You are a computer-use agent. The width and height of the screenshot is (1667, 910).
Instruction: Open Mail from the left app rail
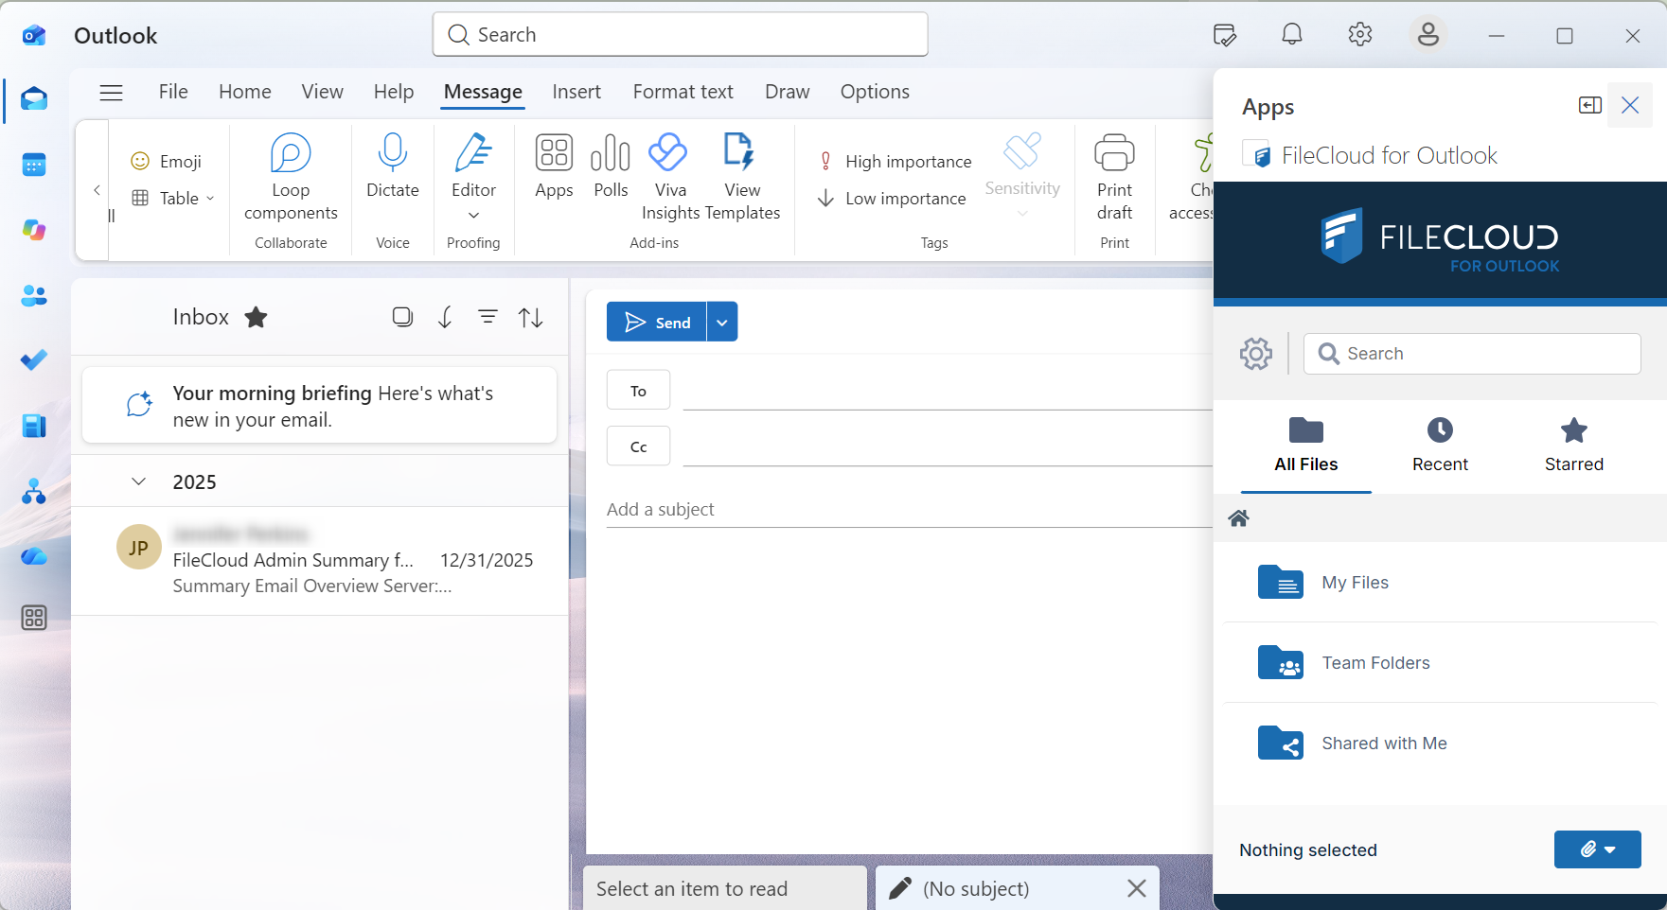[34, 99]
